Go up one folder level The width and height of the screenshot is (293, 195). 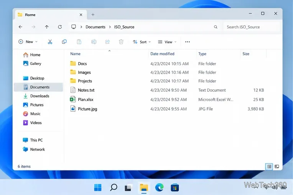(47, 27)
